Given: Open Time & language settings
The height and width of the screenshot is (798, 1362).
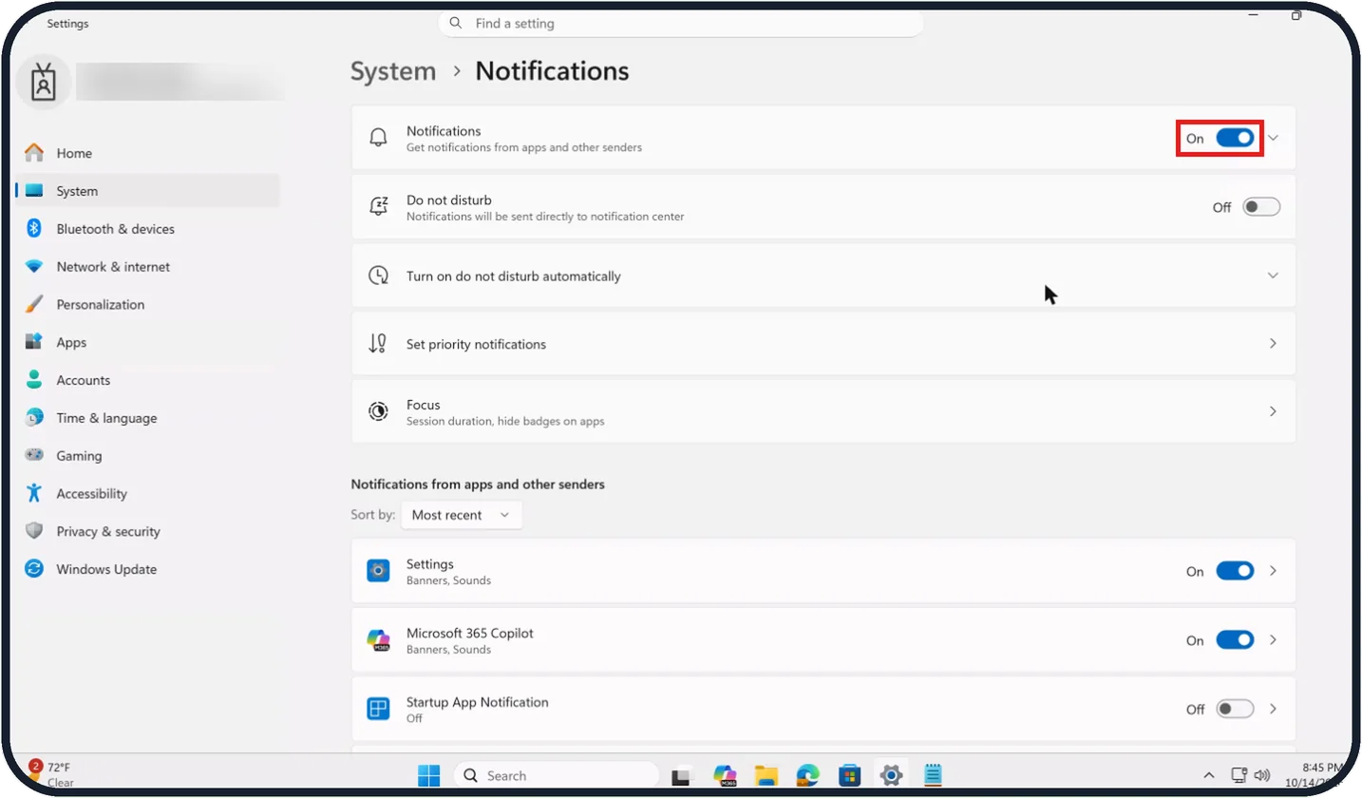Looking at the screenshot, I should [147, 418].
